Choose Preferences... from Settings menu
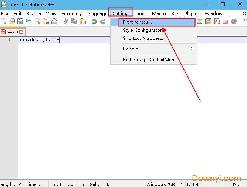The image size is (247, 187). click(154, 22)
